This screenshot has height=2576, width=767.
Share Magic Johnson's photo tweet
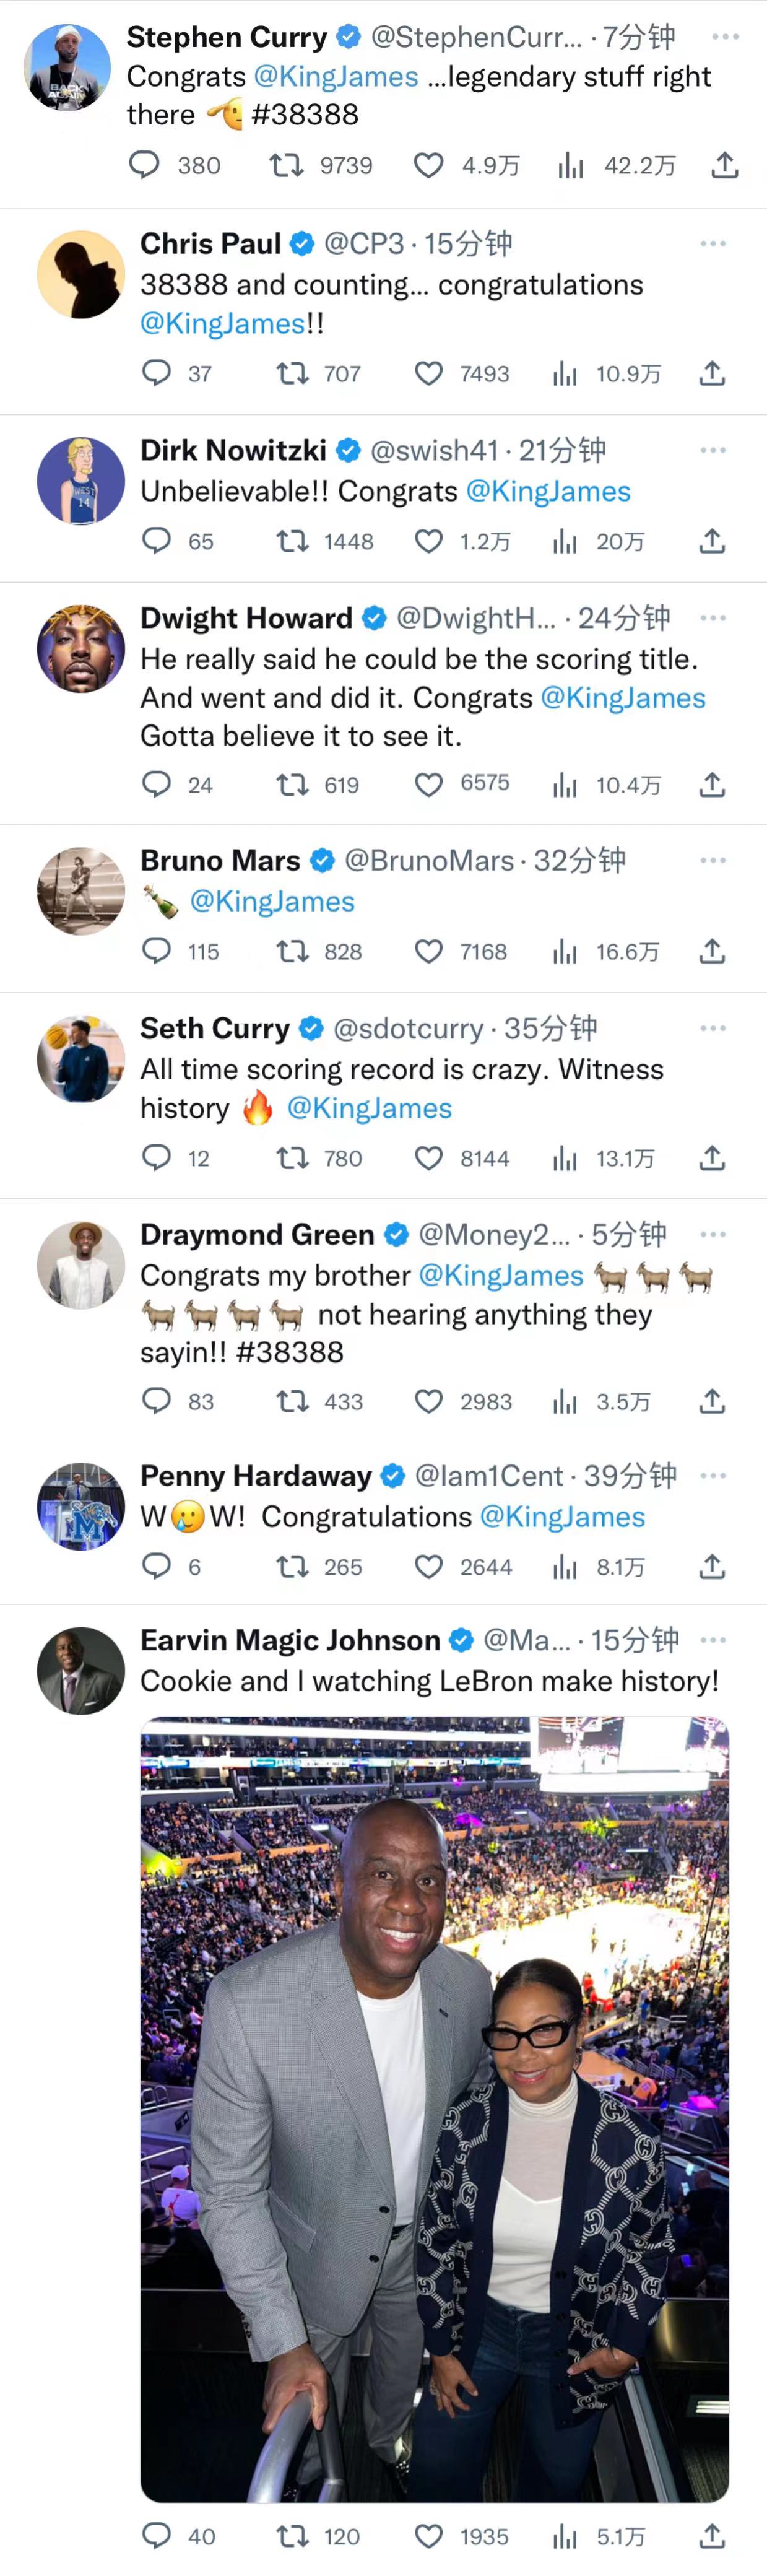(712, 2536)
